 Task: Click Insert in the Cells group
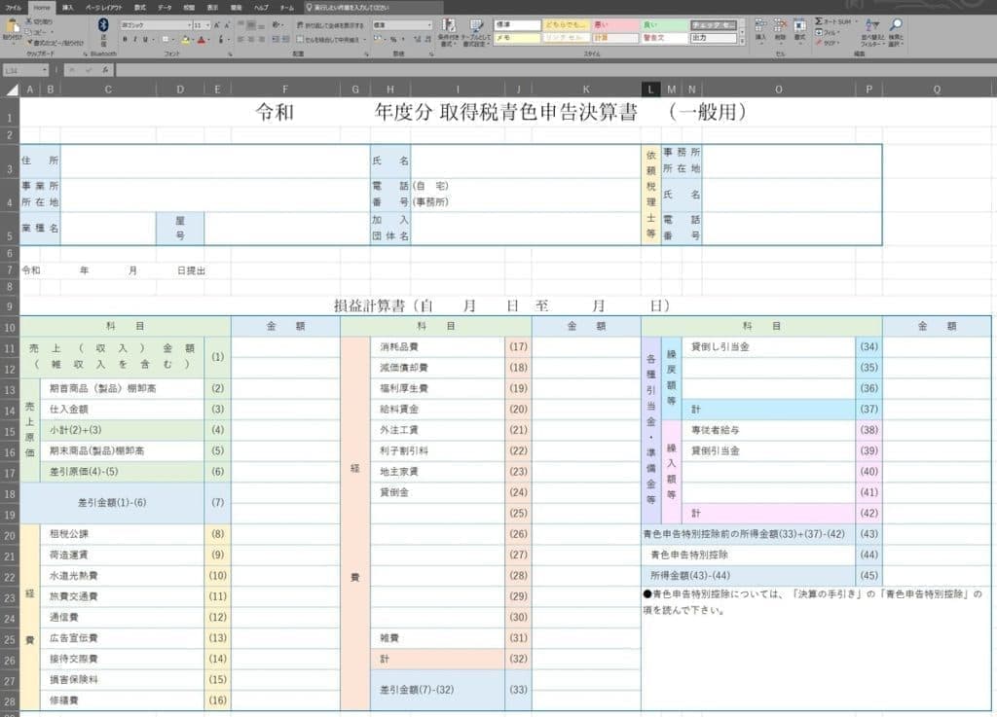coord(760,26)
